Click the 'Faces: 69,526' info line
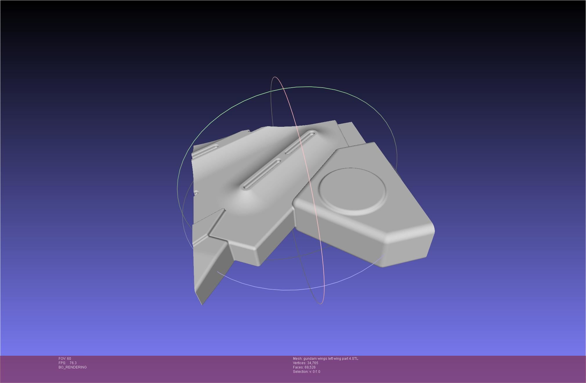Screen dimensions: 586x383 pos(304,367)
